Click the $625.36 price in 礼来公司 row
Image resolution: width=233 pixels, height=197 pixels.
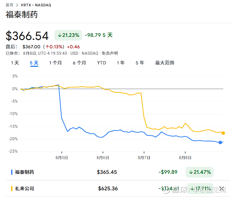tap(108, 189)
